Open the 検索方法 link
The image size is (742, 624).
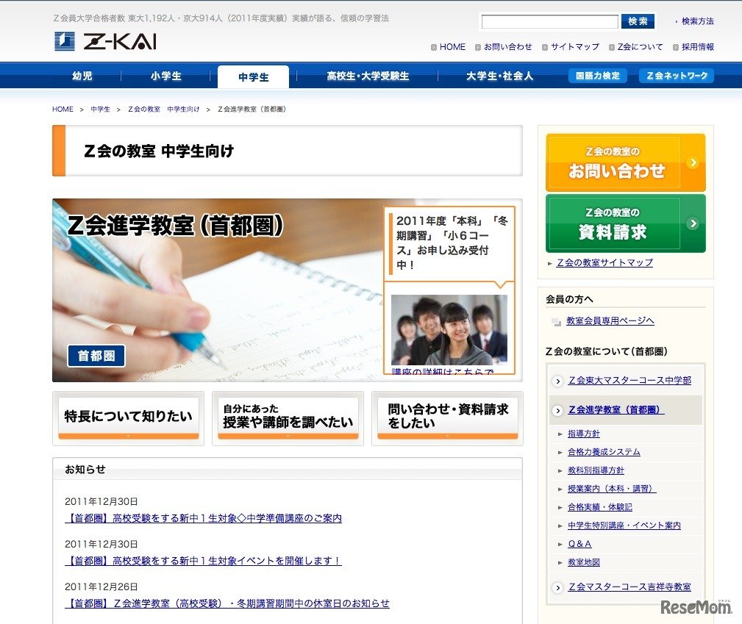tap(698, 21)
